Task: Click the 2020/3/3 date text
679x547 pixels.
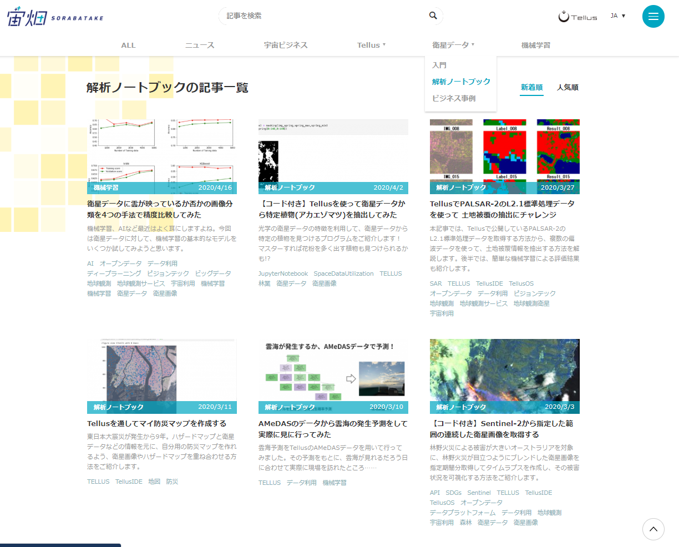Action: click(560, 407)
